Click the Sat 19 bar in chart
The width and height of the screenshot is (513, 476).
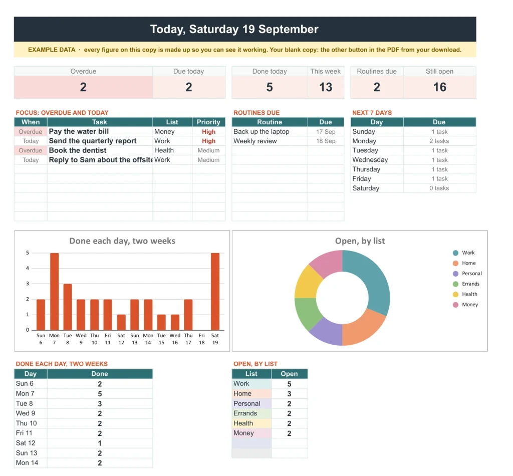[215, 291]
